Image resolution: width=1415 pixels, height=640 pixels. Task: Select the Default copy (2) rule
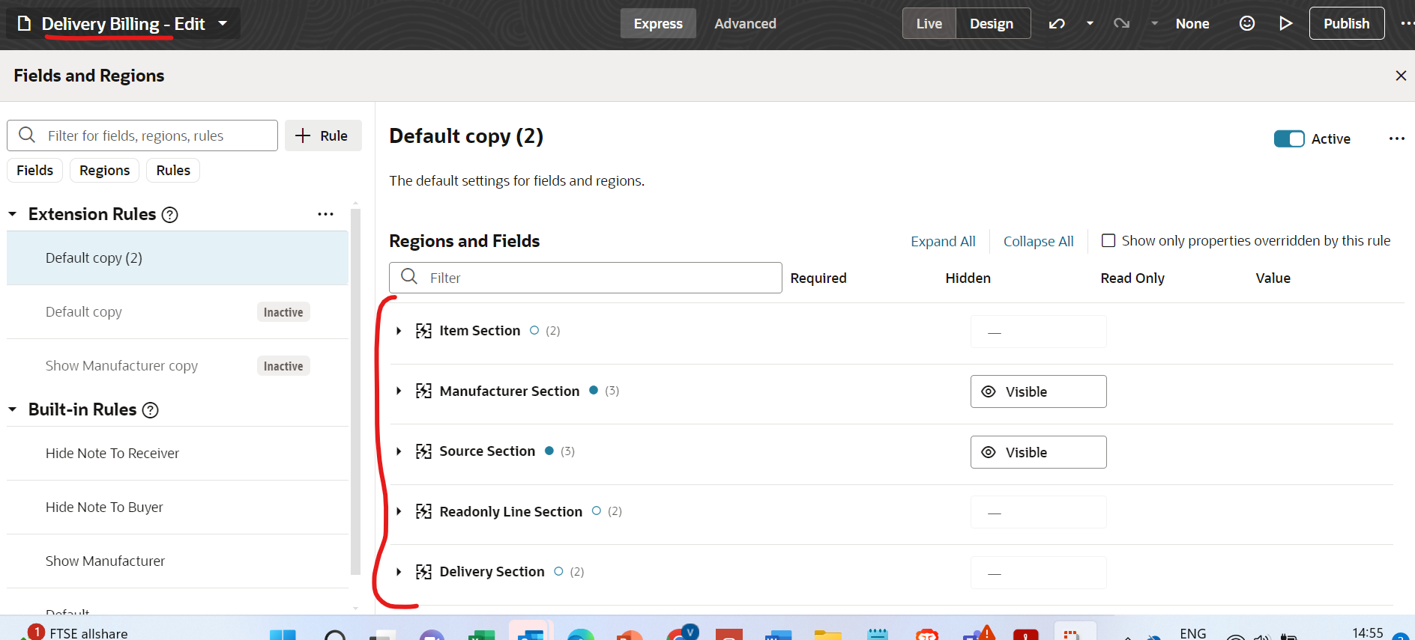pyautogui.click(x=178, y=257)
